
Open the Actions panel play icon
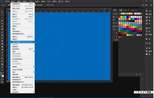[x=147, y=39]
